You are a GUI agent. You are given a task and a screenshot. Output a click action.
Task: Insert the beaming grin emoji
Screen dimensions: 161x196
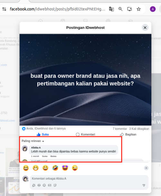pos(36,168)
